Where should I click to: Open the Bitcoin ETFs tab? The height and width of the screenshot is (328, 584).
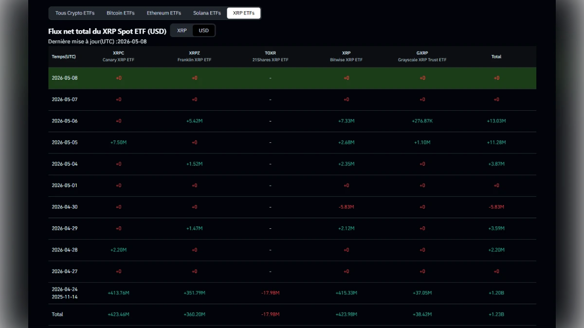[121, 13]
